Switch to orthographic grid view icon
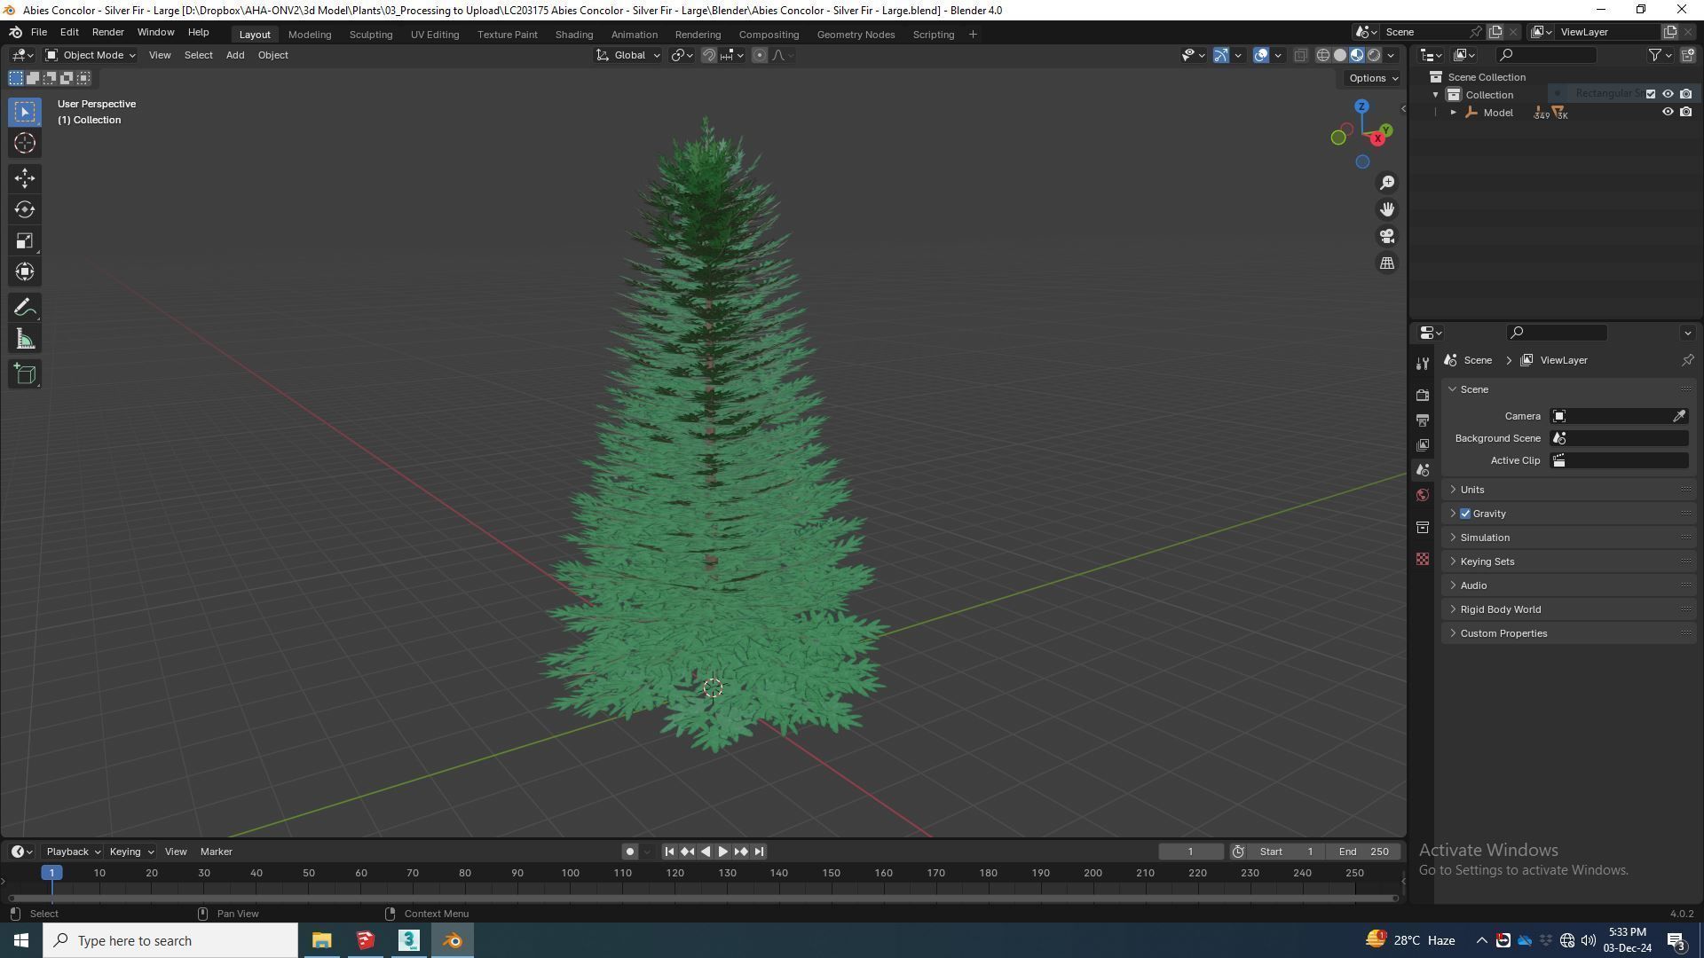Screen dimensions: 1704x958 [1386, 263]
